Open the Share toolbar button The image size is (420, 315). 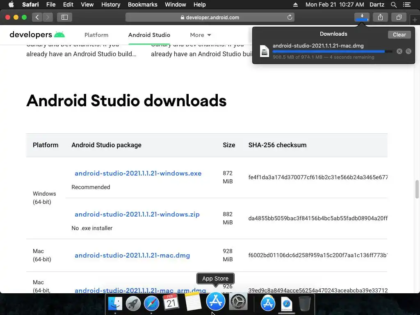[x=380, y=17]
